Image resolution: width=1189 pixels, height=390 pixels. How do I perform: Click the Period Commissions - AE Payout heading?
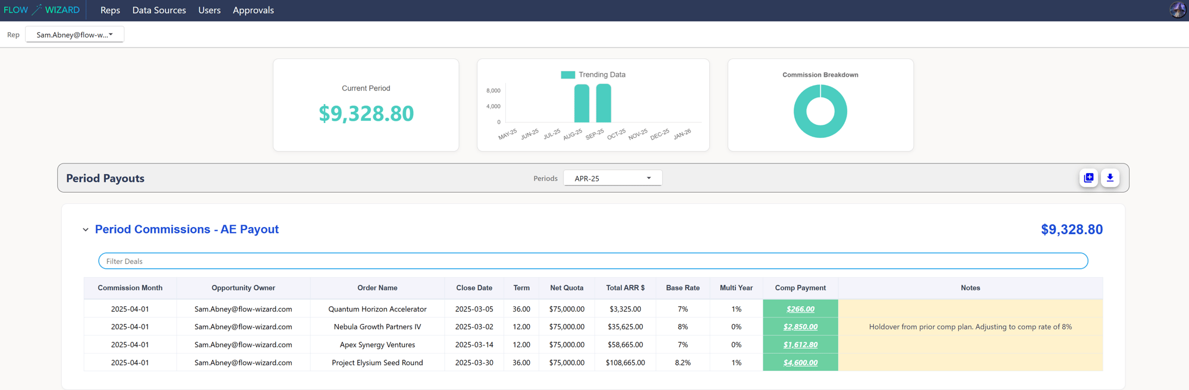[x=187, y=229]
